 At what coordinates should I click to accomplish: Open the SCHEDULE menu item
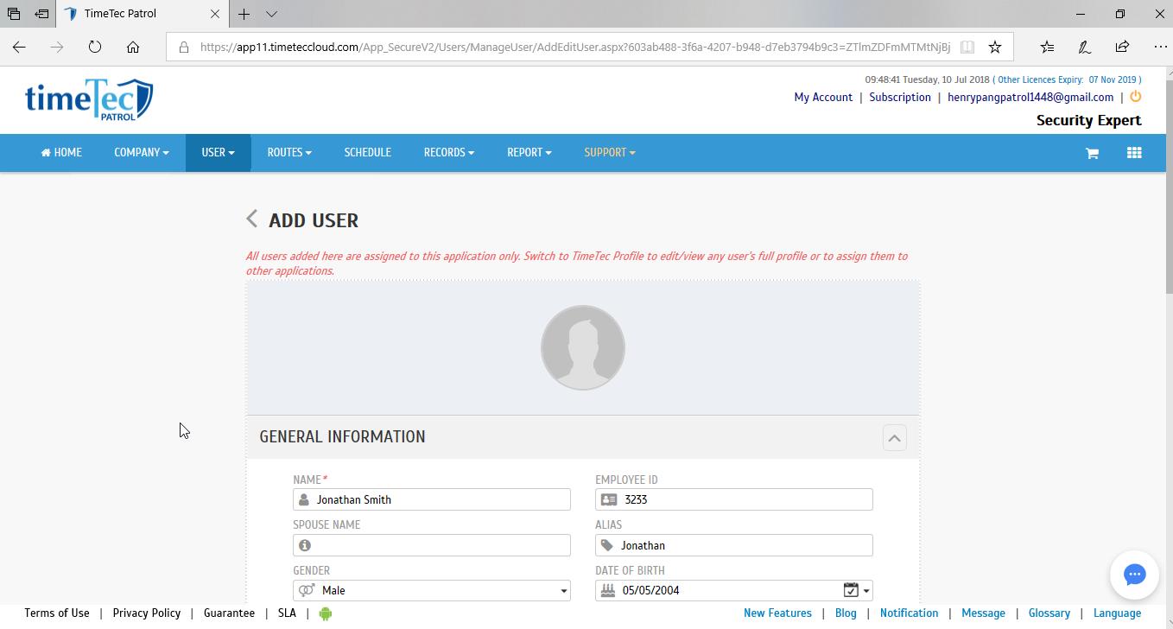[x=367, y=153]
